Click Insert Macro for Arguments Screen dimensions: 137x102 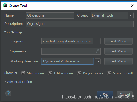(118, 51)
